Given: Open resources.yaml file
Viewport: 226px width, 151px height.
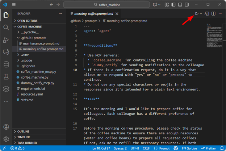Looking at the screenshot, I should point(39,94).
